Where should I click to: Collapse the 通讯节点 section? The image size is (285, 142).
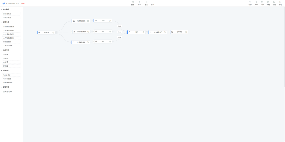pos(1,22)
